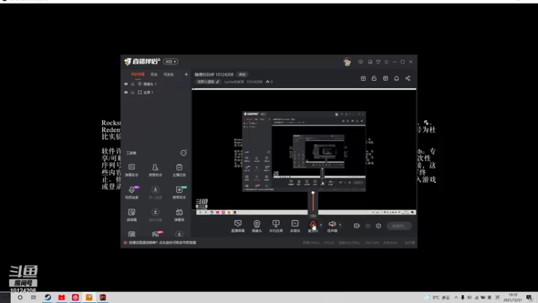Image resolution: width=538 pixels, height=303 pixels.
Task: Open the mode dropdown pill next to the logo
Action: pyautogui.click(x=171, y=61)
